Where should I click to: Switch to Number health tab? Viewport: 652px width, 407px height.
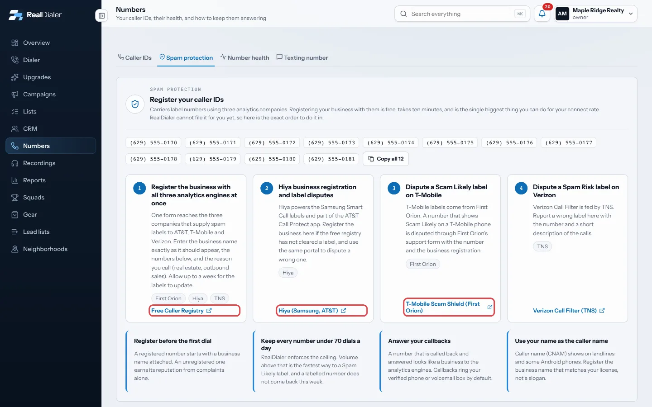244,57
